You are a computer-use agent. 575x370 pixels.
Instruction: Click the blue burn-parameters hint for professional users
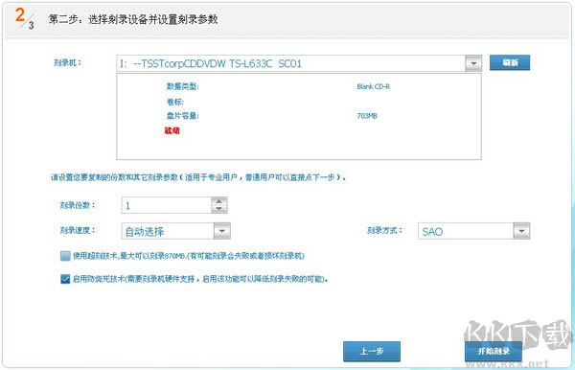(x=198, y=177)
